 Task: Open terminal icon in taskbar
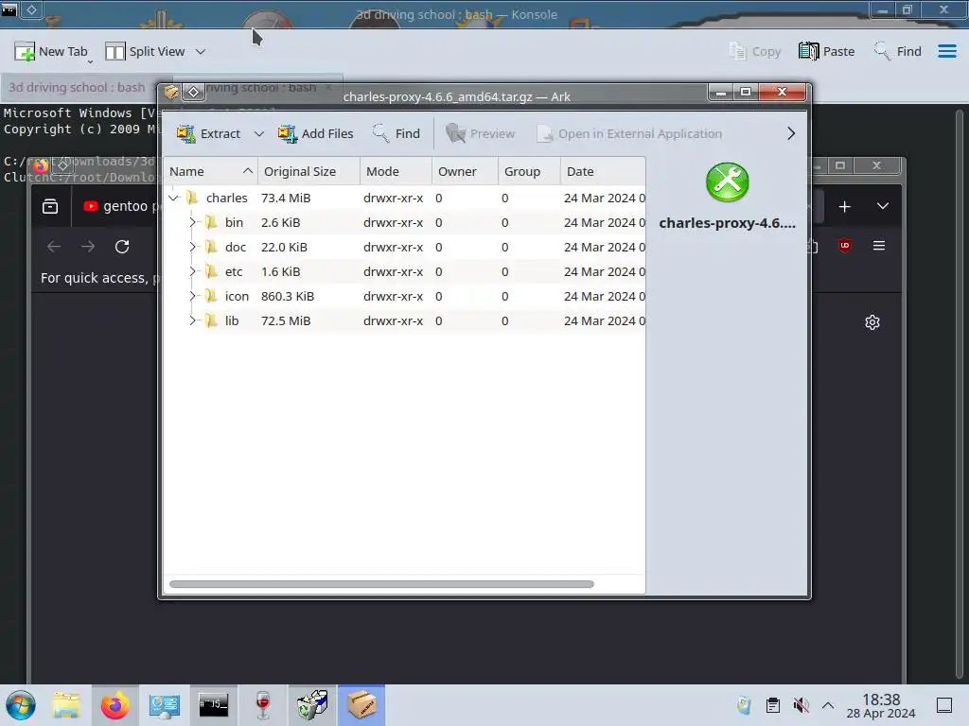click(x=213, y=705)
